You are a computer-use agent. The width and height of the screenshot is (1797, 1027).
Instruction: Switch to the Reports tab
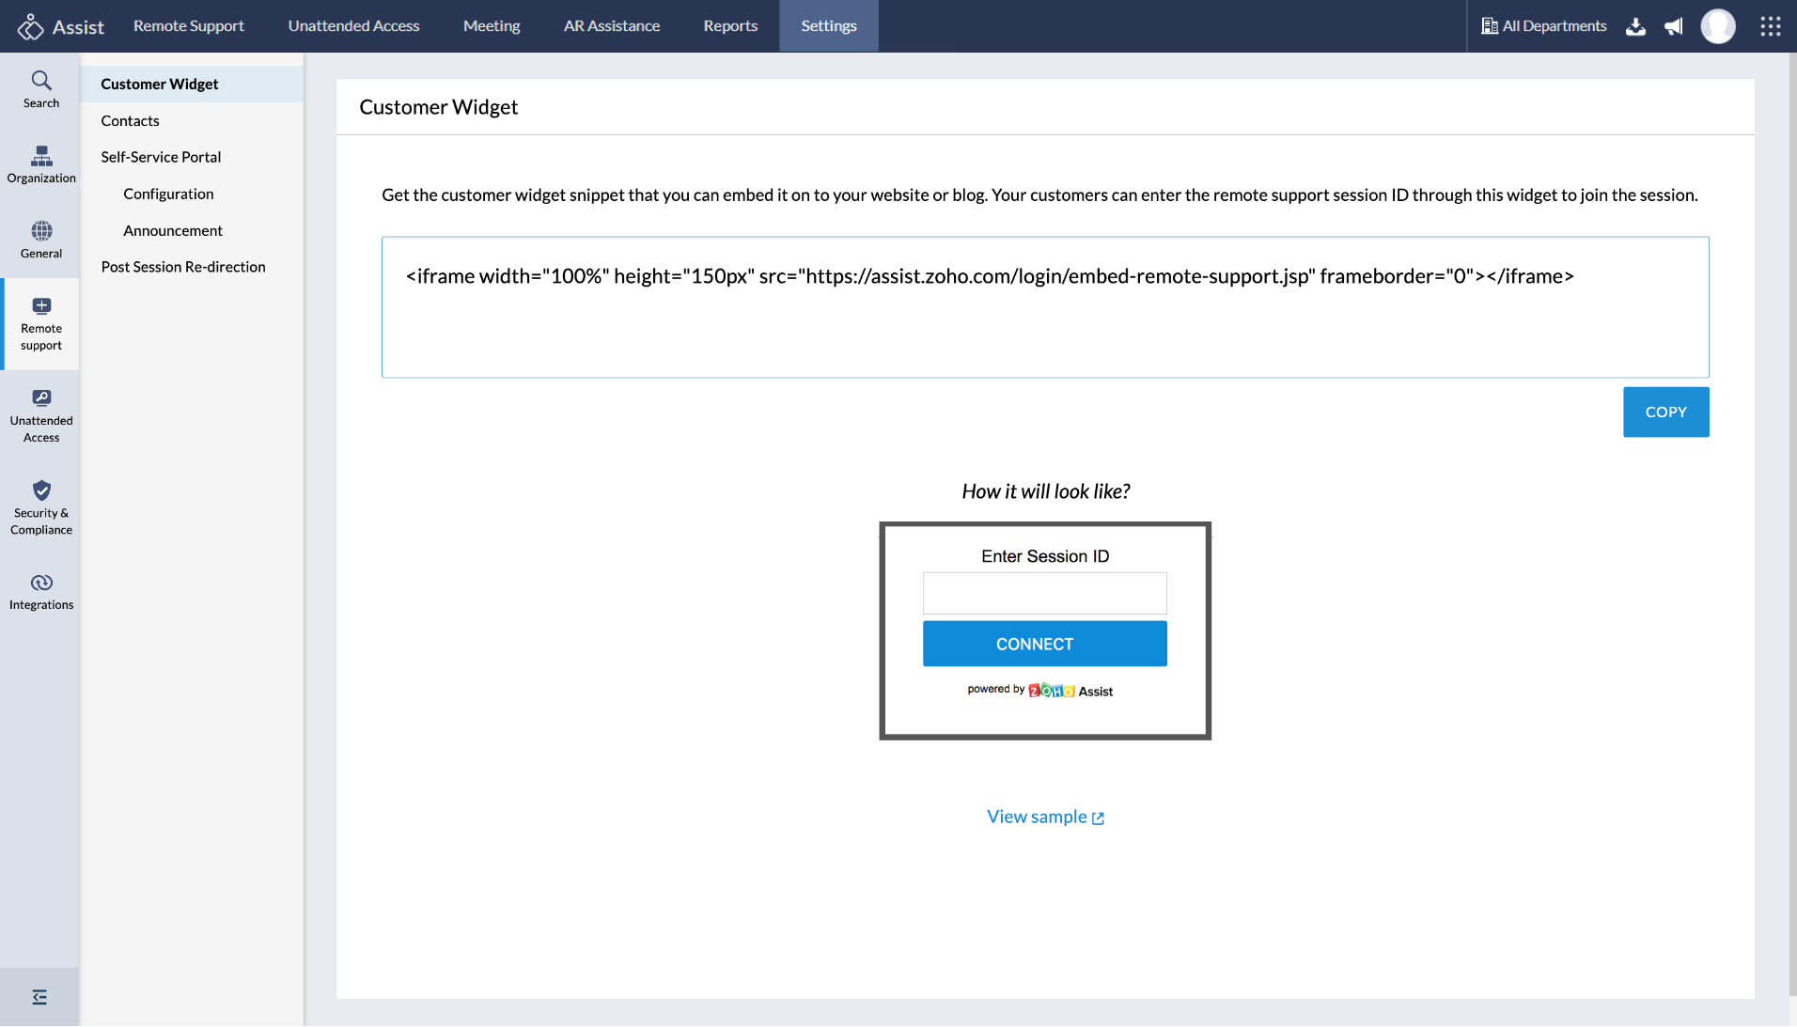730,25
